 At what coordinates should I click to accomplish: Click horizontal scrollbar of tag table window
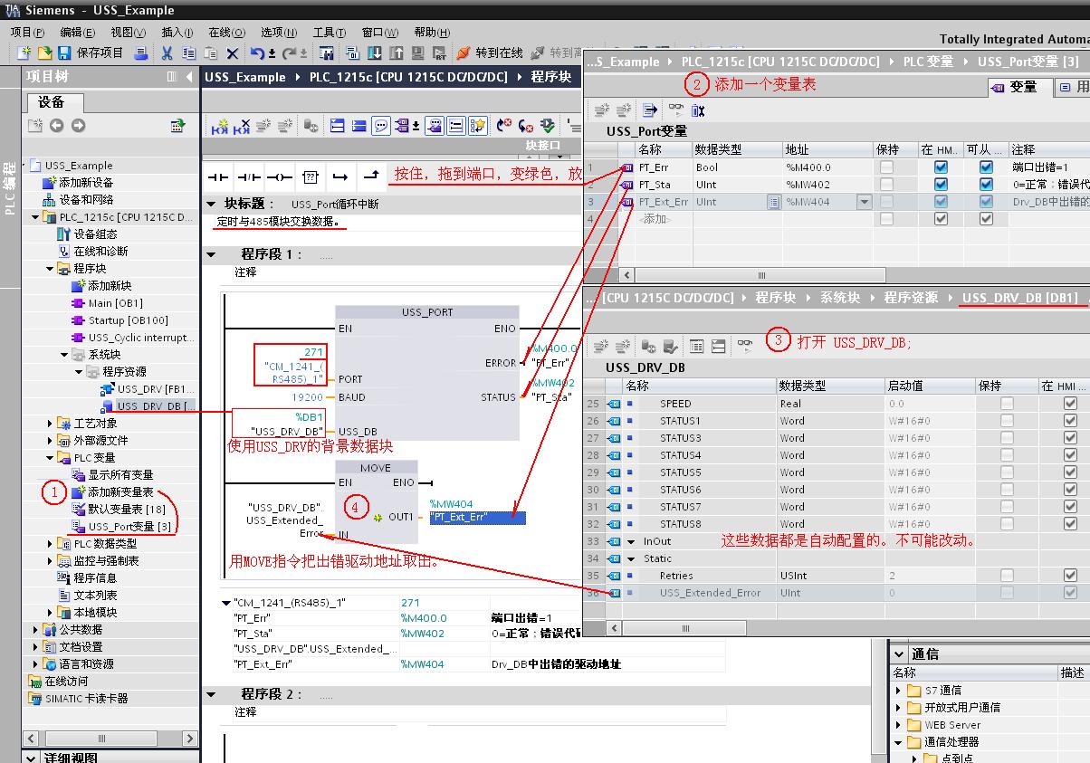[761, 275]
